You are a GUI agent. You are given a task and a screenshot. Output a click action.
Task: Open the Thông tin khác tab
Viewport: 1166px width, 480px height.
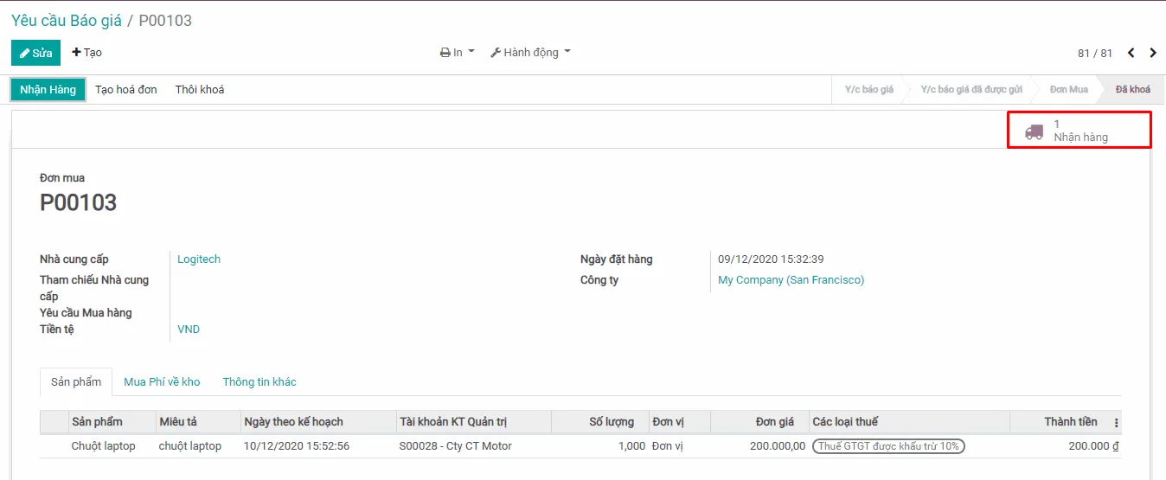[x=259, y=382]
